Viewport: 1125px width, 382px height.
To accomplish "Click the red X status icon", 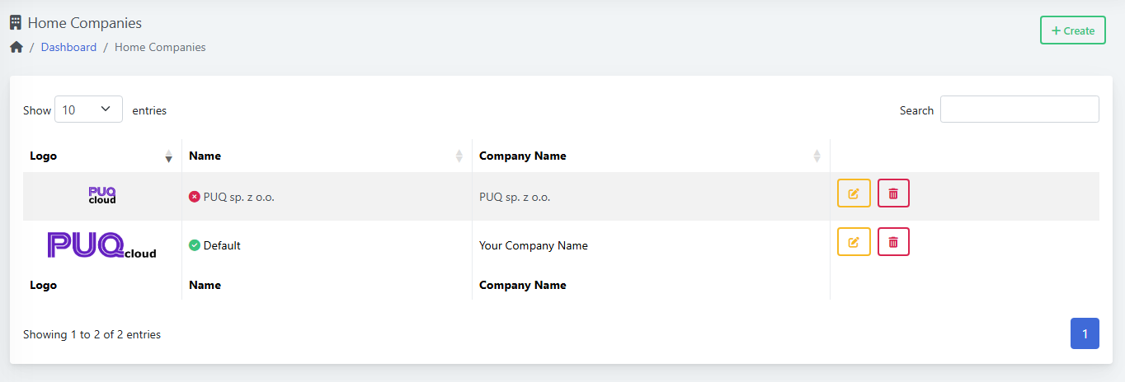I will [x=195, y=197].
